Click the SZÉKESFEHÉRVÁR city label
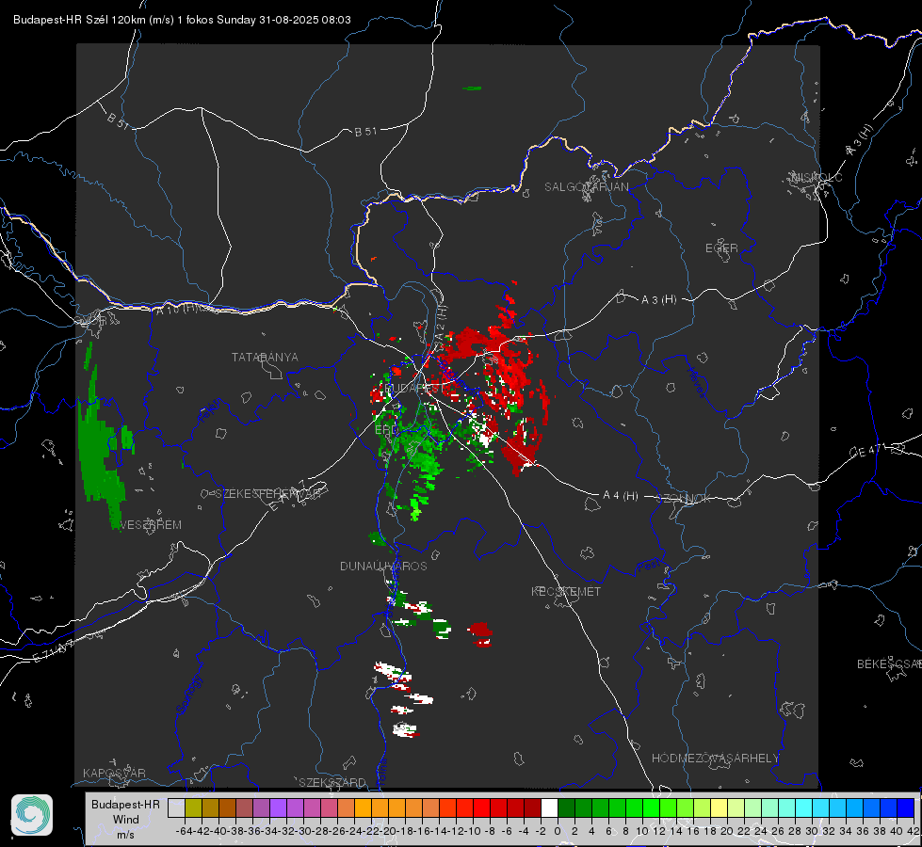The height and width of the screenshot is (847, 922). pyautogui.click(x=268, y=494)
